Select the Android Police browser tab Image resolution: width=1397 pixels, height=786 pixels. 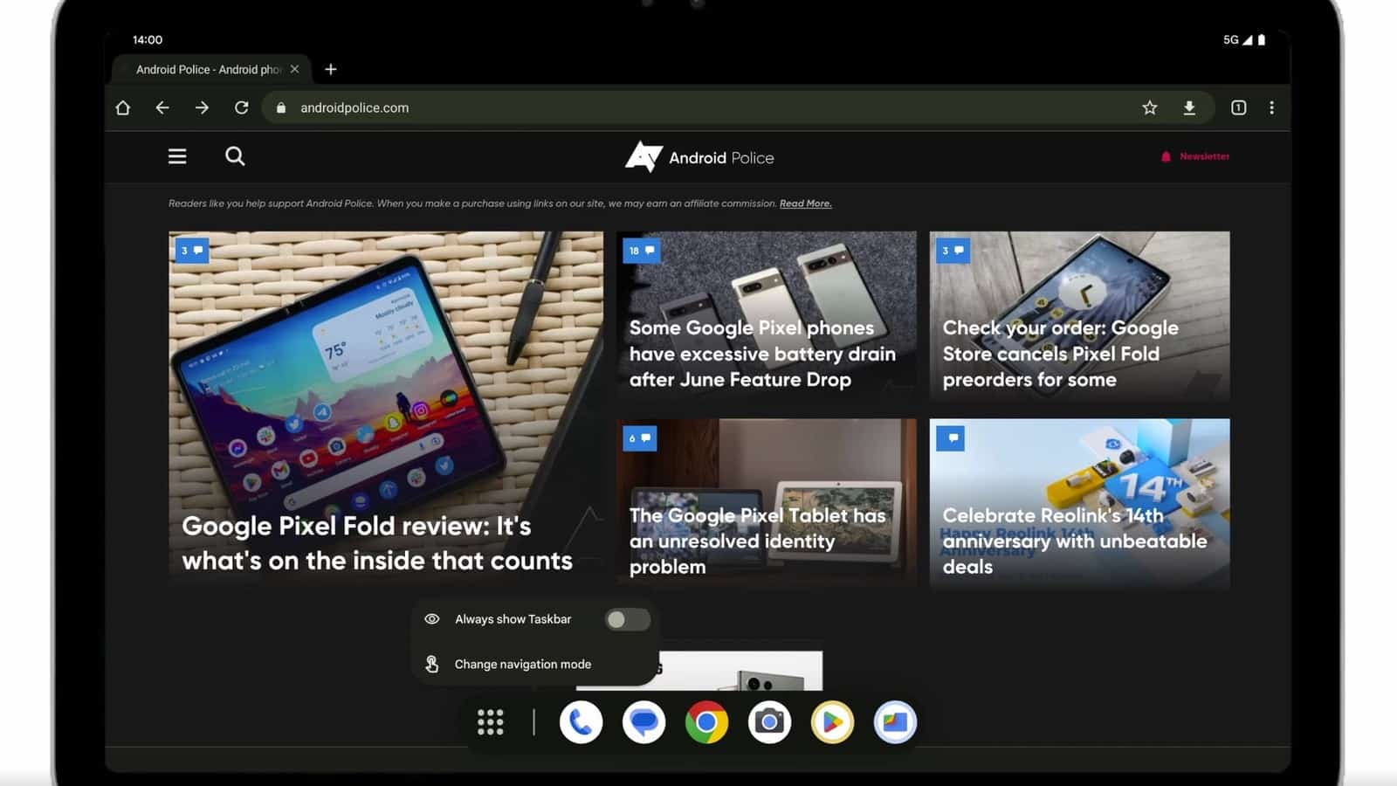pyautogui.click(x=210, y=69)
